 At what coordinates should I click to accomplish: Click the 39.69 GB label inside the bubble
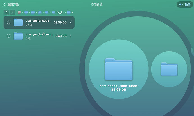click(119, 89)
